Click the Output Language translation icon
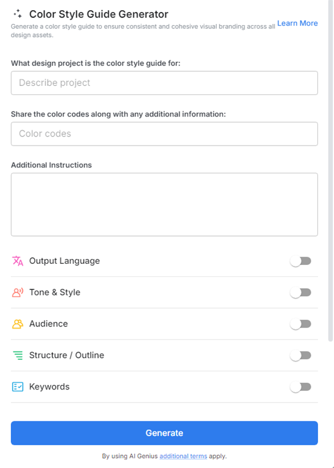 16,260
